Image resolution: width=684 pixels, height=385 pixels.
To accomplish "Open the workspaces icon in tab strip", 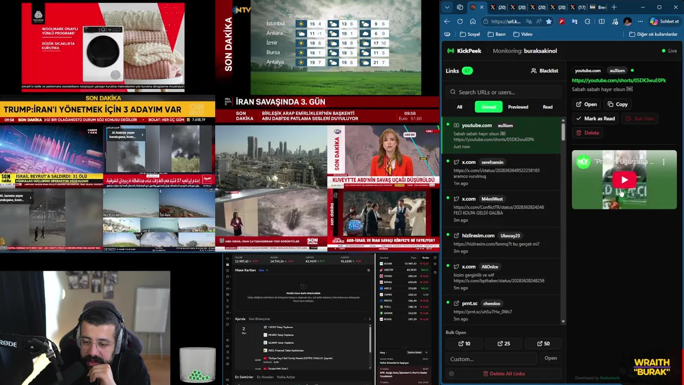I will point(460,7).
